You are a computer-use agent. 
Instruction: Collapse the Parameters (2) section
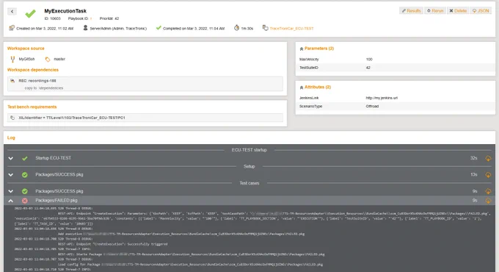[x=302, y=49]
